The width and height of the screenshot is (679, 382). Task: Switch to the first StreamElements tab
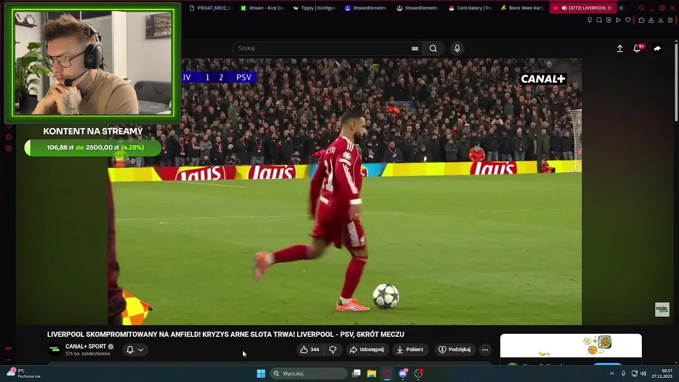(x=366, y=8)
